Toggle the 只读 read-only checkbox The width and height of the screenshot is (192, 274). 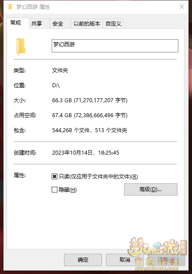[54, 177]
